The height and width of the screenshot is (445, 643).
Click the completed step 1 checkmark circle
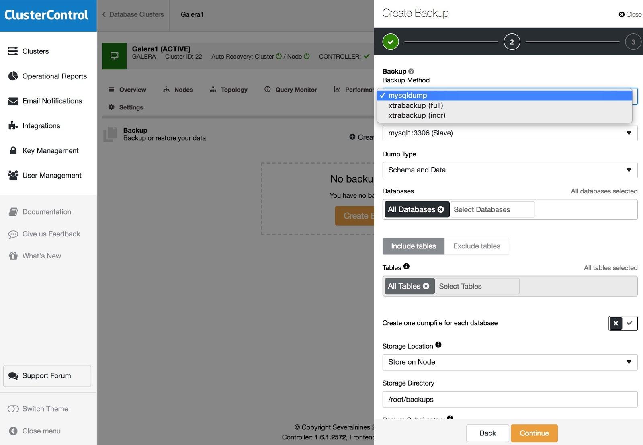tap(391, 42)
